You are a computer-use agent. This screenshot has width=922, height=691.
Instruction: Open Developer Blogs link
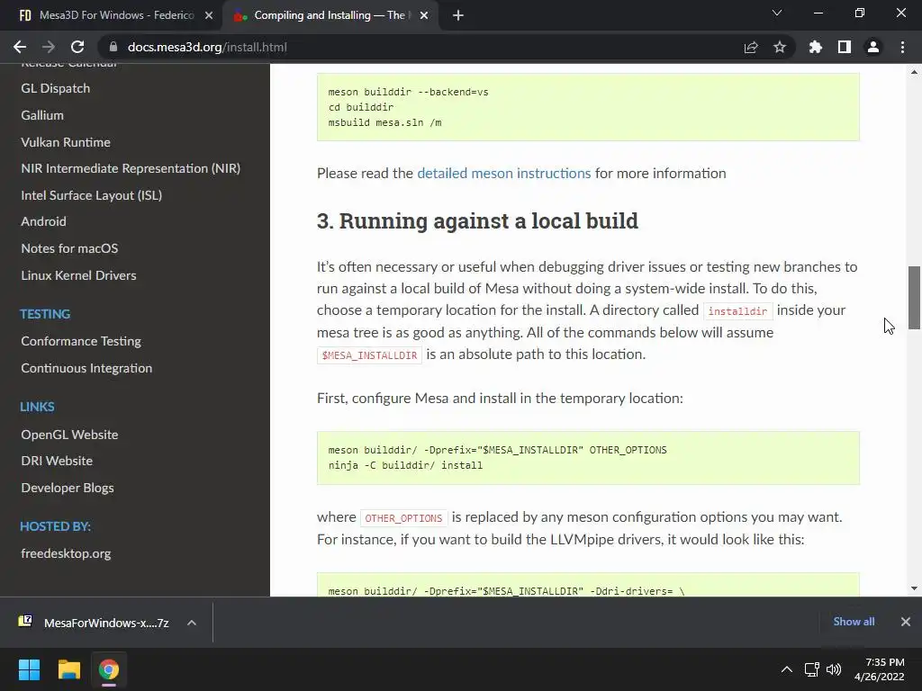point(68,488)
